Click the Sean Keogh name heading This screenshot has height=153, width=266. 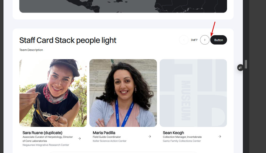click(173, 133)
